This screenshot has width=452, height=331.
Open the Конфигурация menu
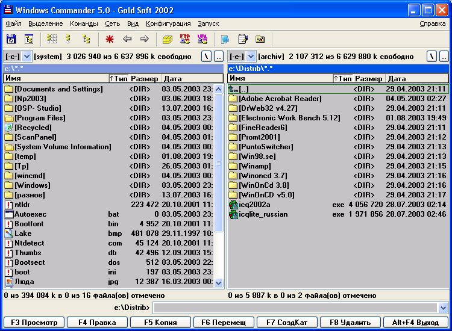click(168, 23)
